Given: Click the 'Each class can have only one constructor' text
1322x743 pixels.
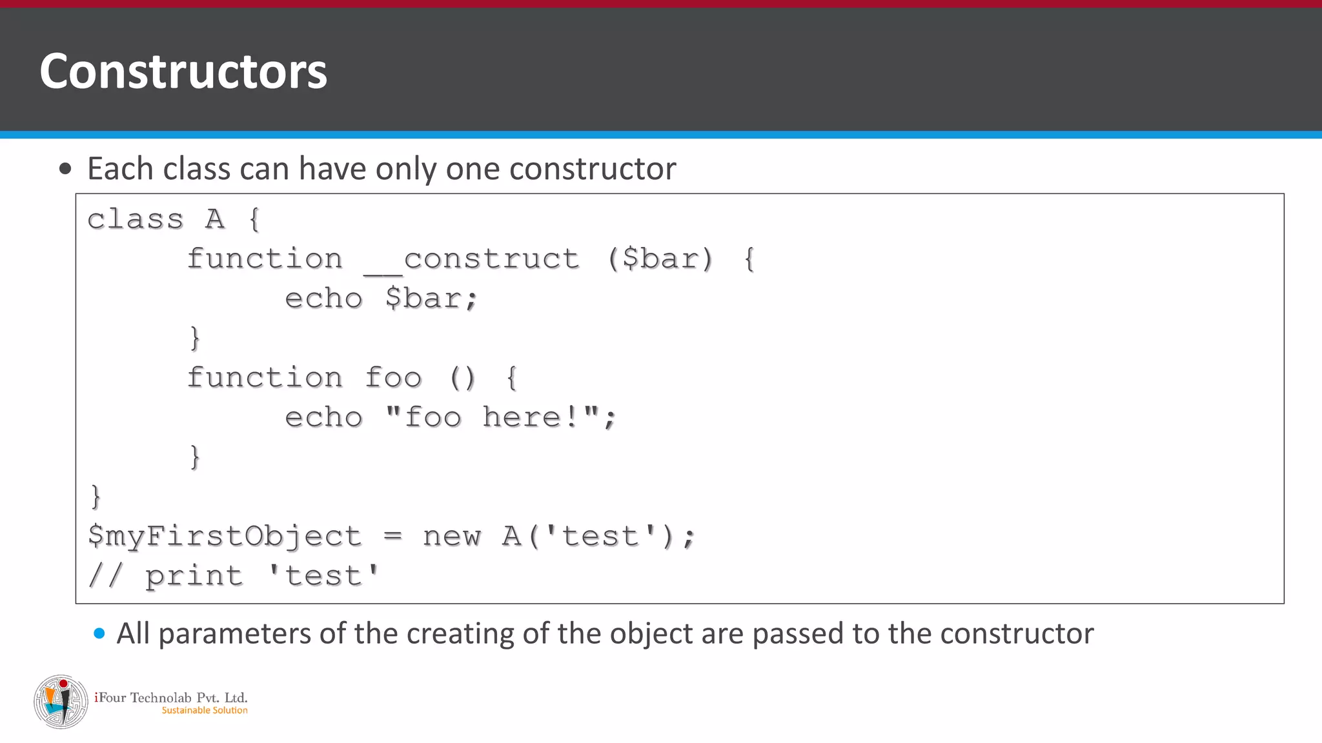Looking at the screenshot, I should pyautogui.click(x=381, y=169).
